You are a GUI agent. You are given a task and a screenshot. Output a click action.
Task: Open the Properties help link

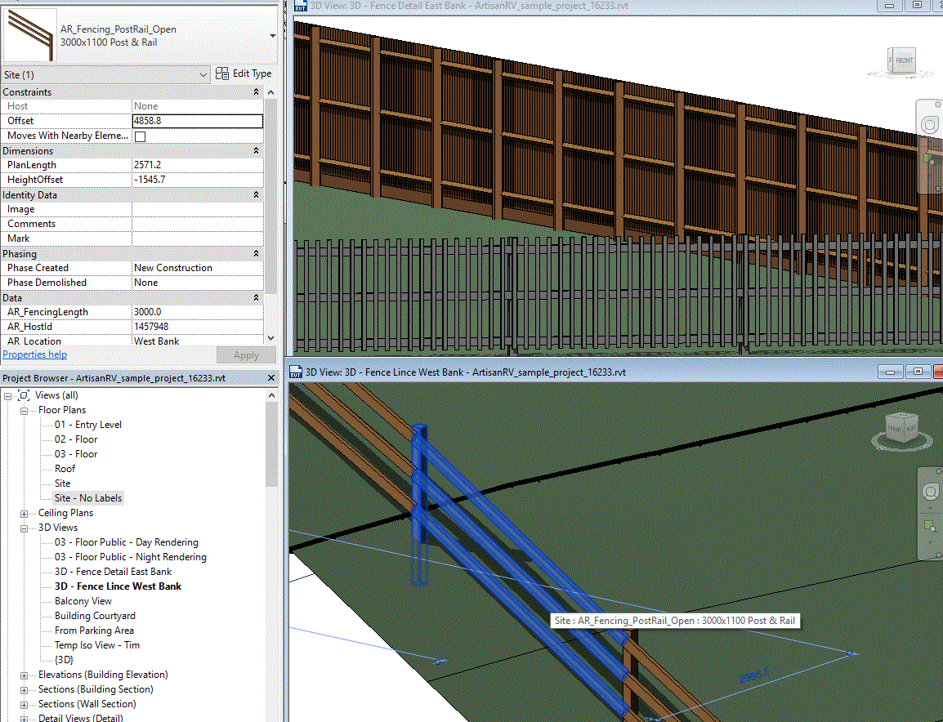[35, 354]
